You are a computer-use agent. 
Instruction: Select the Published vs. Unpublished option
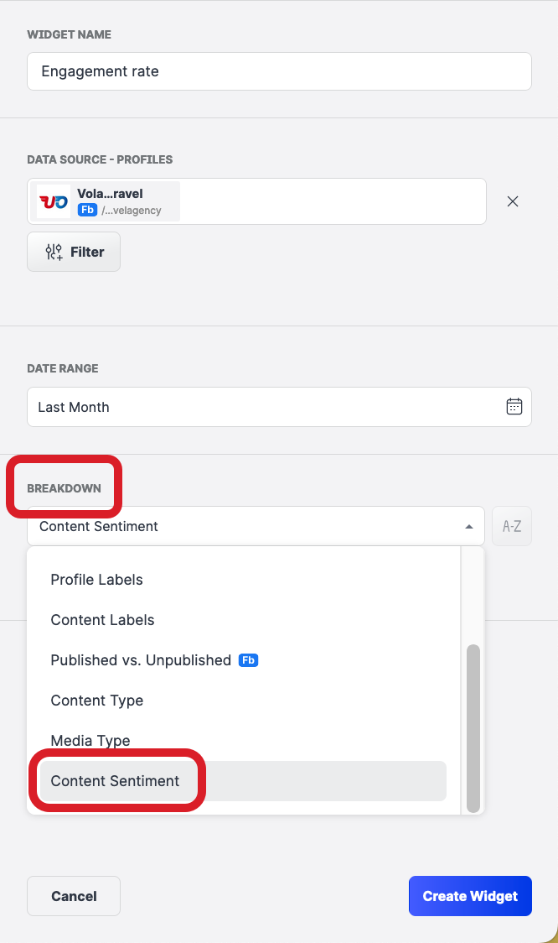click(139, 660)
